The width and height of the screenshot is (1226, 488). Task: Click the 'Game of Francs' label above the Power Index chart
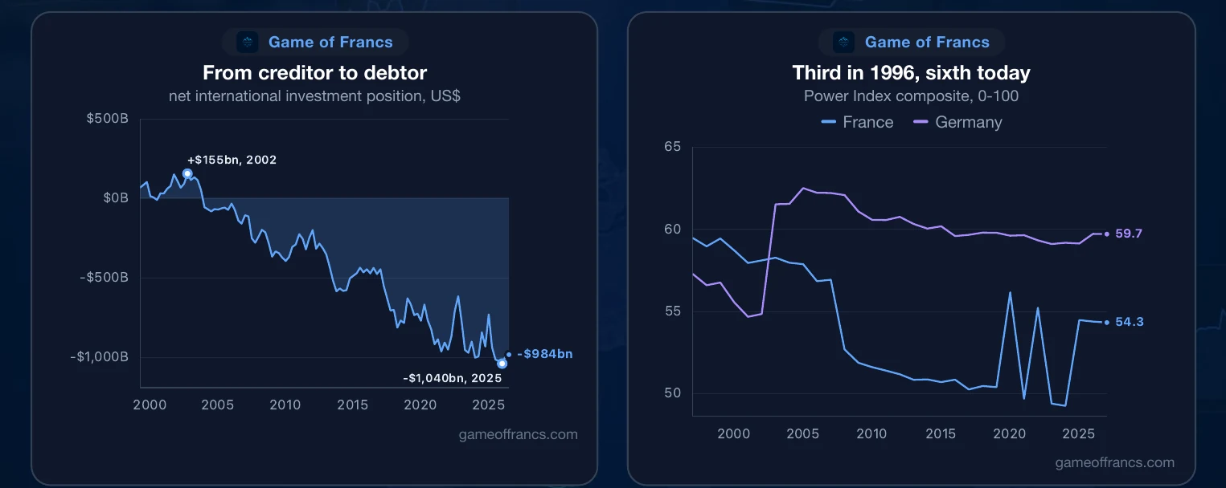point(927,42)
